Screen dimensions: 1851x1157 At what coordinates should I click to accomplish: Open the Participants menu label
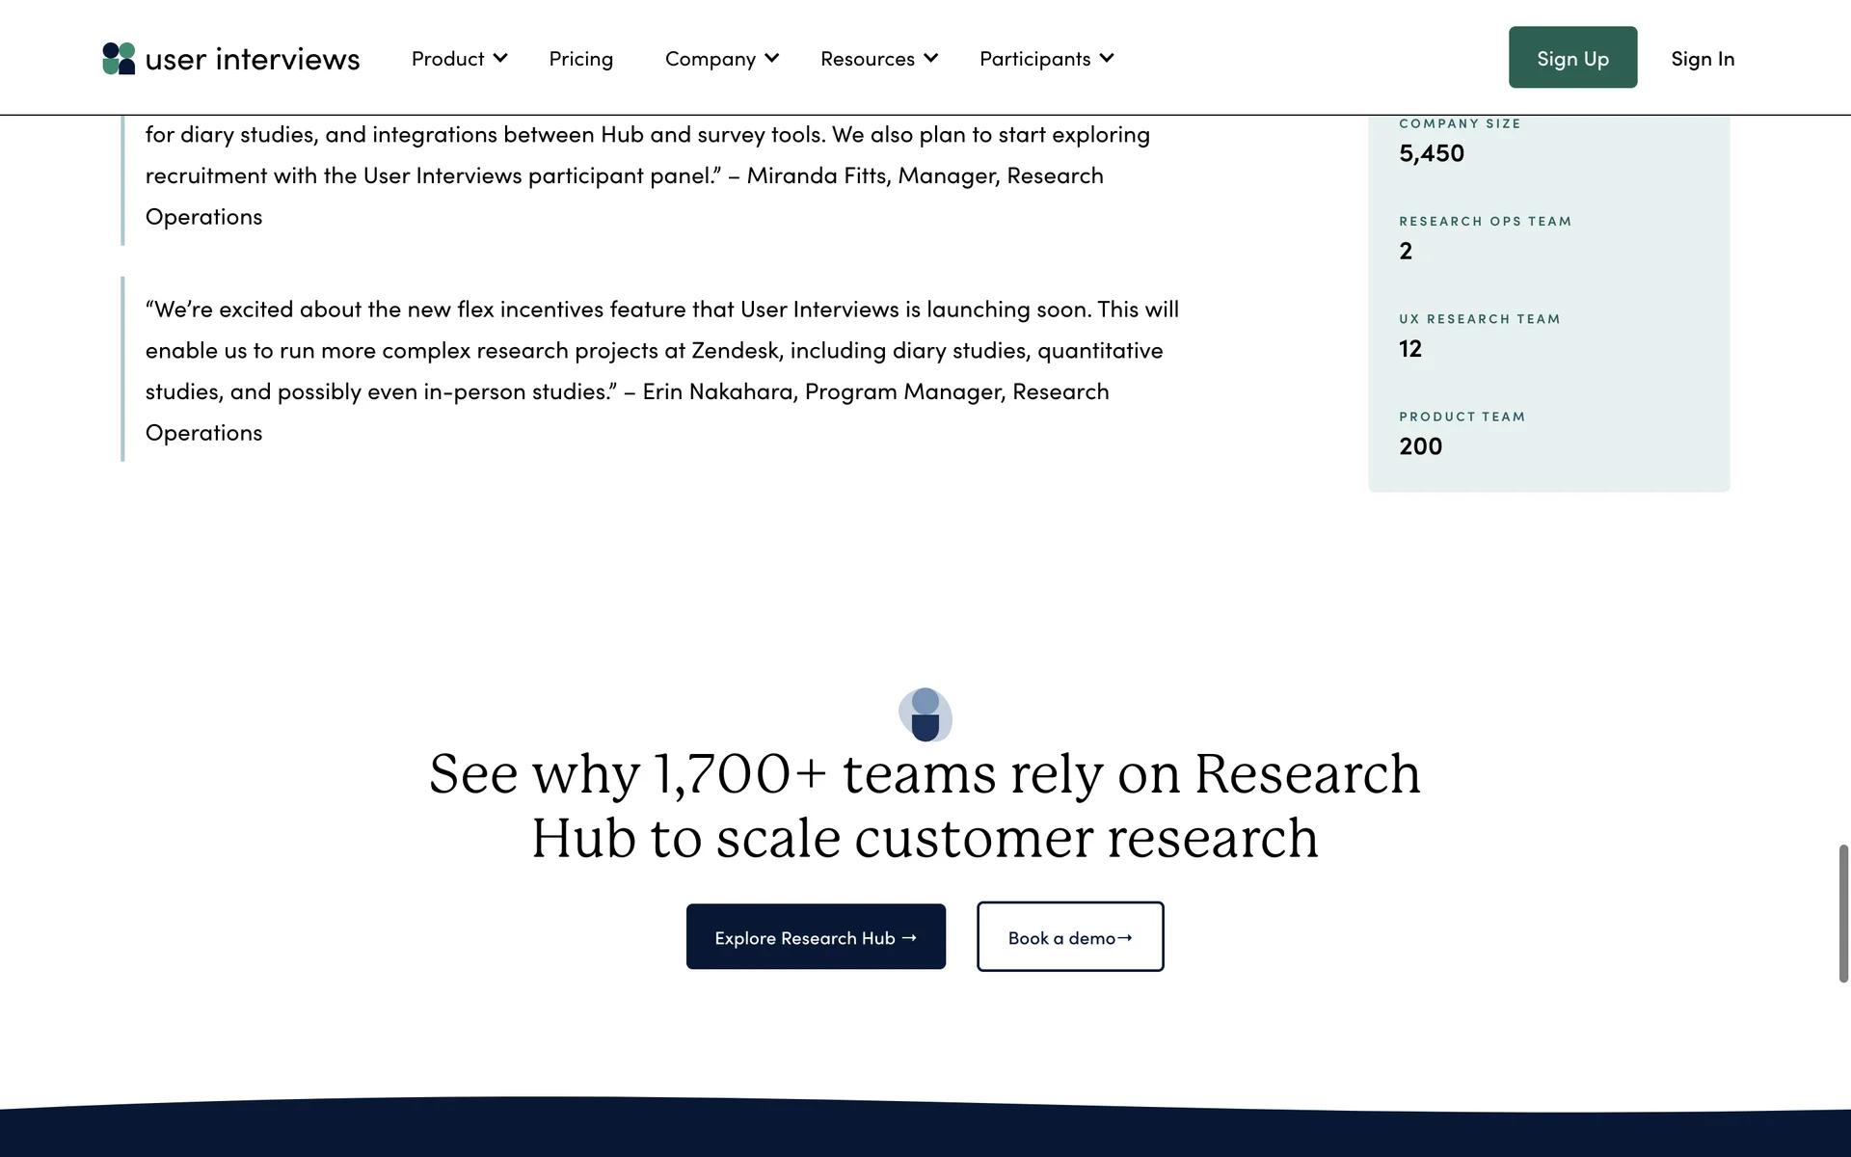[x=1034, y=59]
